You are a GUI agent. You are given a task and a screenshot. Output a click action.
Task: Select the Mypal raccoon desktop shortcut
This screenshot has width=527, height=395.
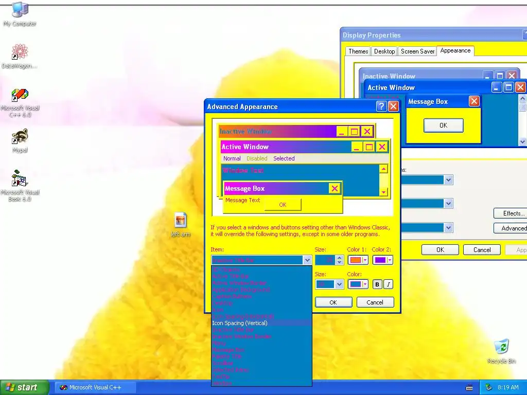(20, 140)
